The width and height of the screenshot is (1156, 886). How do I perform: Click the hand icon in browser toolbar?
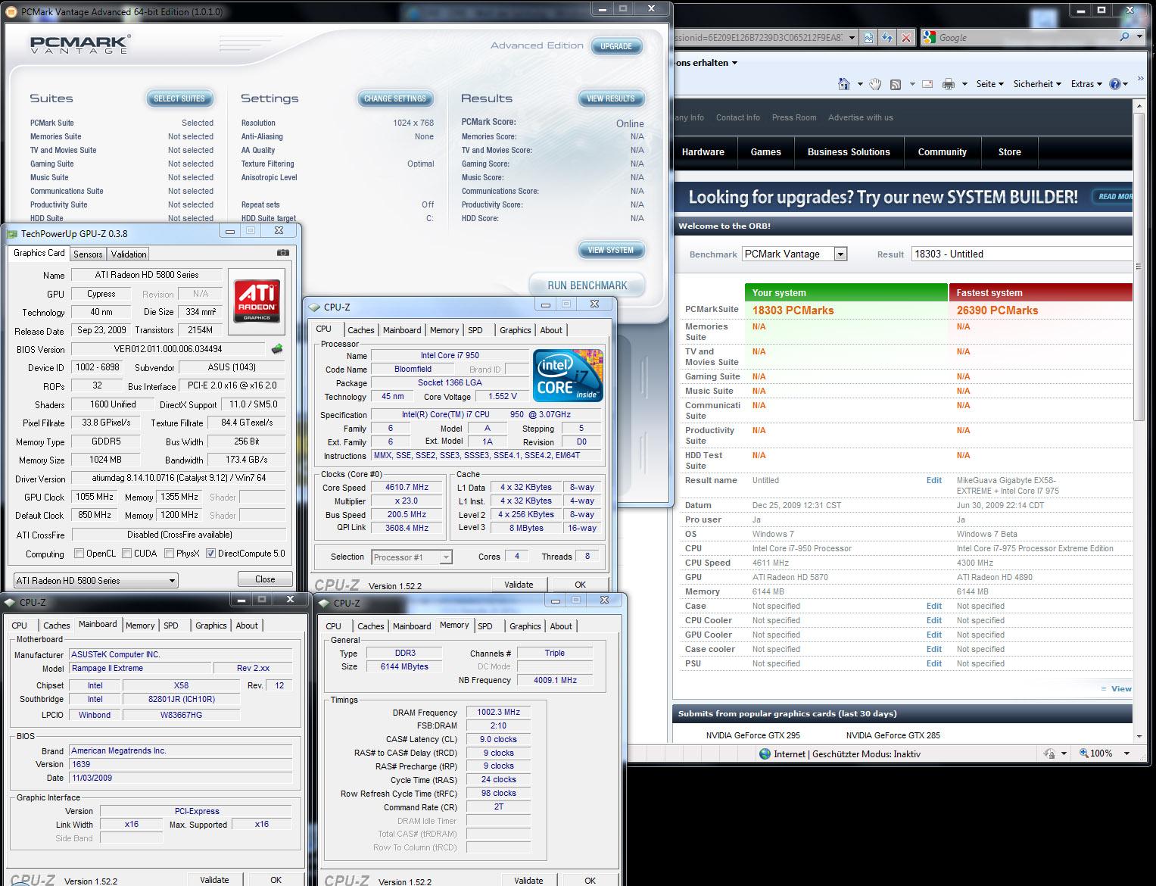[875, 84]
